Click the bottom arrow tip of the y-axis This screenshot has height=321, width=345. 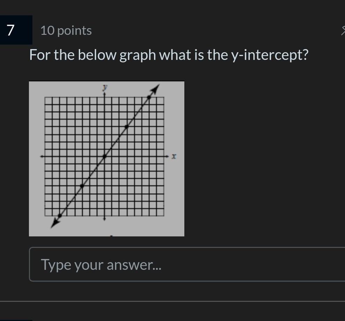tap(105, 219)
